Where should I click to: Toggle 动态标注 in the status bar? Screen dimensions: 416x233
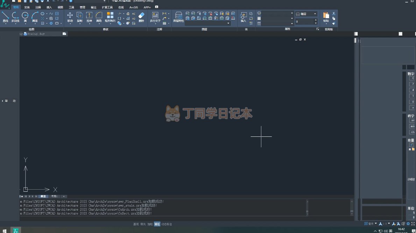tap(167, 224)
